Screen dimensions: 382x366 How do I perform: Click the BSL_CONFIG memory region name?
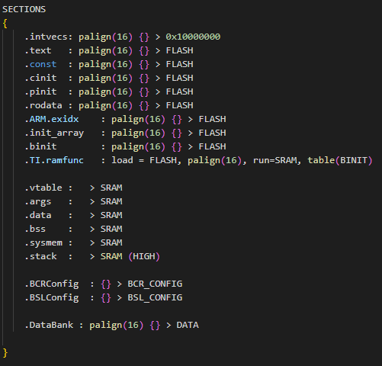pyautogui.click(x=155, y=297)
